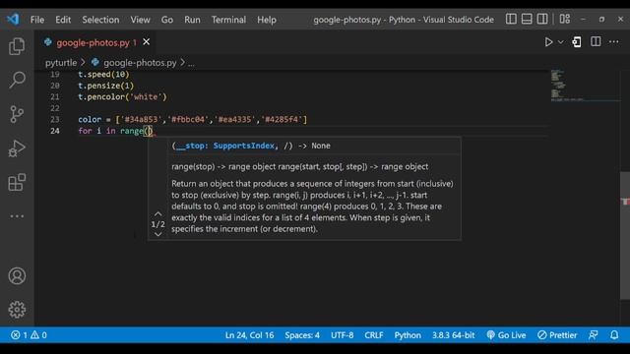This screenshot has width=630, height=354.
Task: Open the Run and Debug view
Action: coord(17,148)
